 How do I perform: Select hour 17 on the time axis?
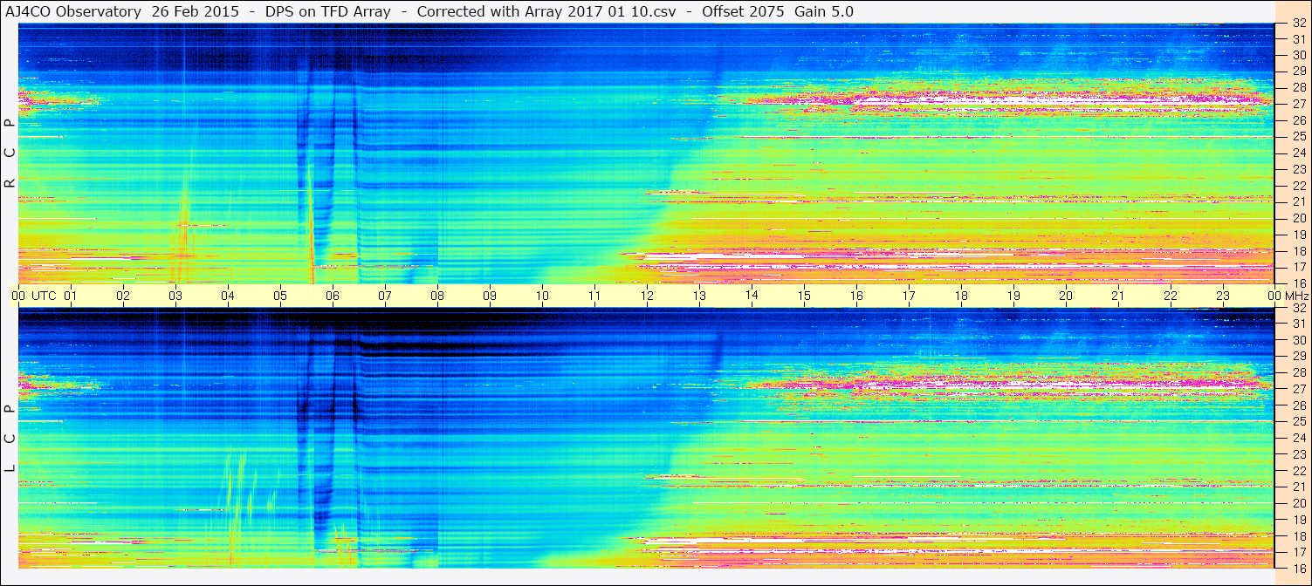coord(909,296)
